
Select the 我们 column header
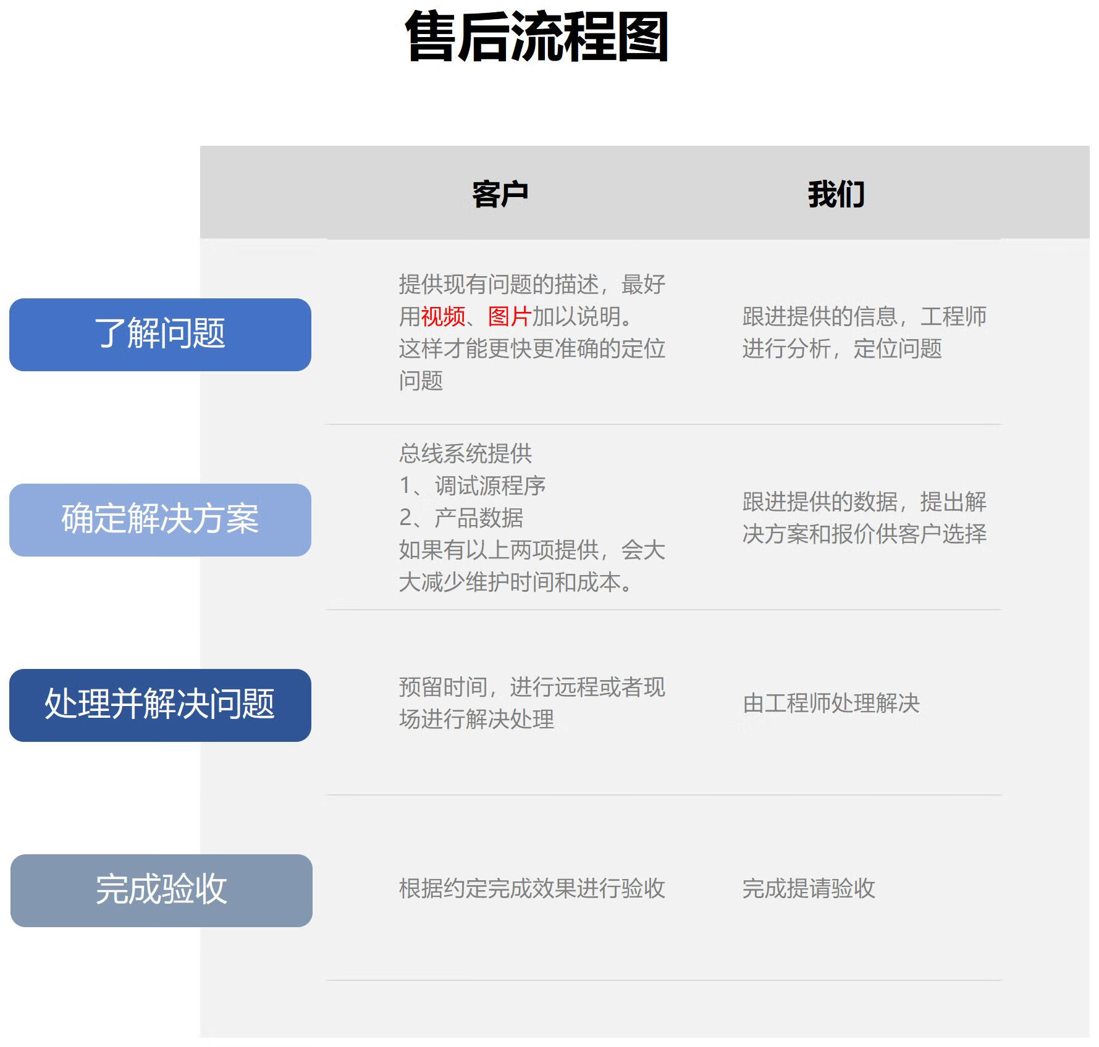(836, 195)
